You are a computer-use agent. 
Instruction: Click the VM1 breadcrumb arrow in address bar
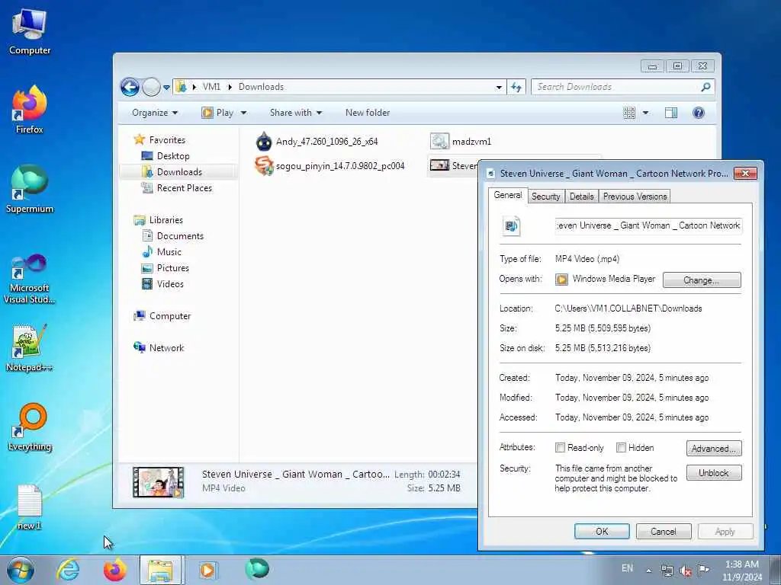pos(230,87)
